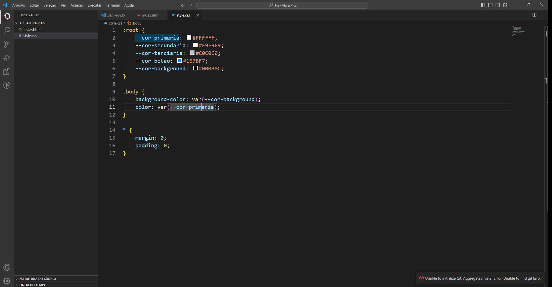The image size is (552, 287).
Task: Open the #F9F9F9 color swatch picker
Action: pos(195,45)
